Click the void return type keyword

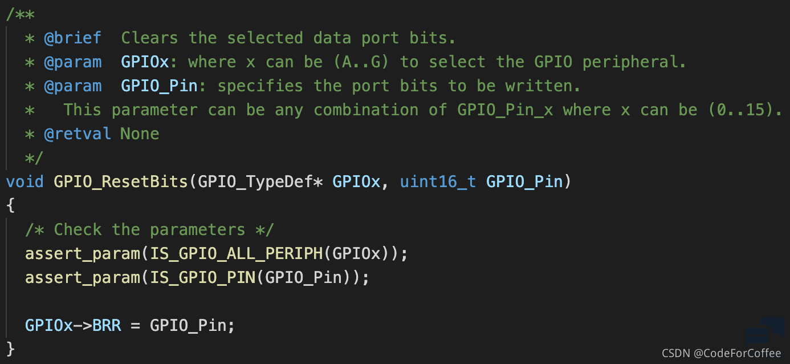click(25, 182)
